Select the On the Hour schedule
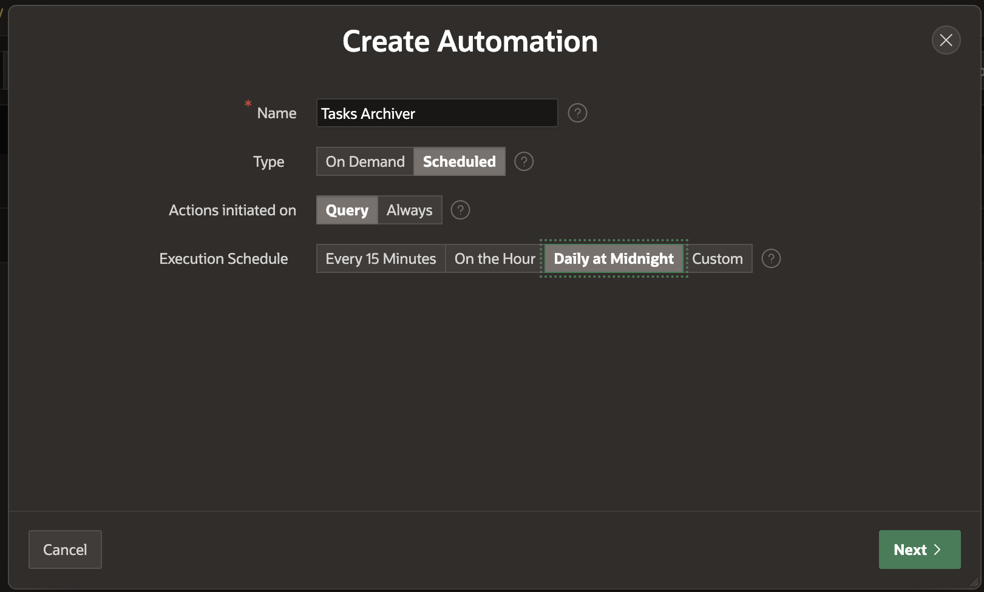This screenshot has height=592, width=984. pyautogui.click(x=494, y=258)
